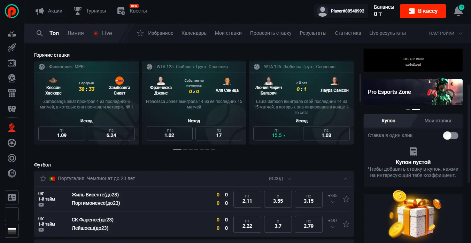Click the first hot bets carousel indicator
Screen dimensions: 471x243
177,149
